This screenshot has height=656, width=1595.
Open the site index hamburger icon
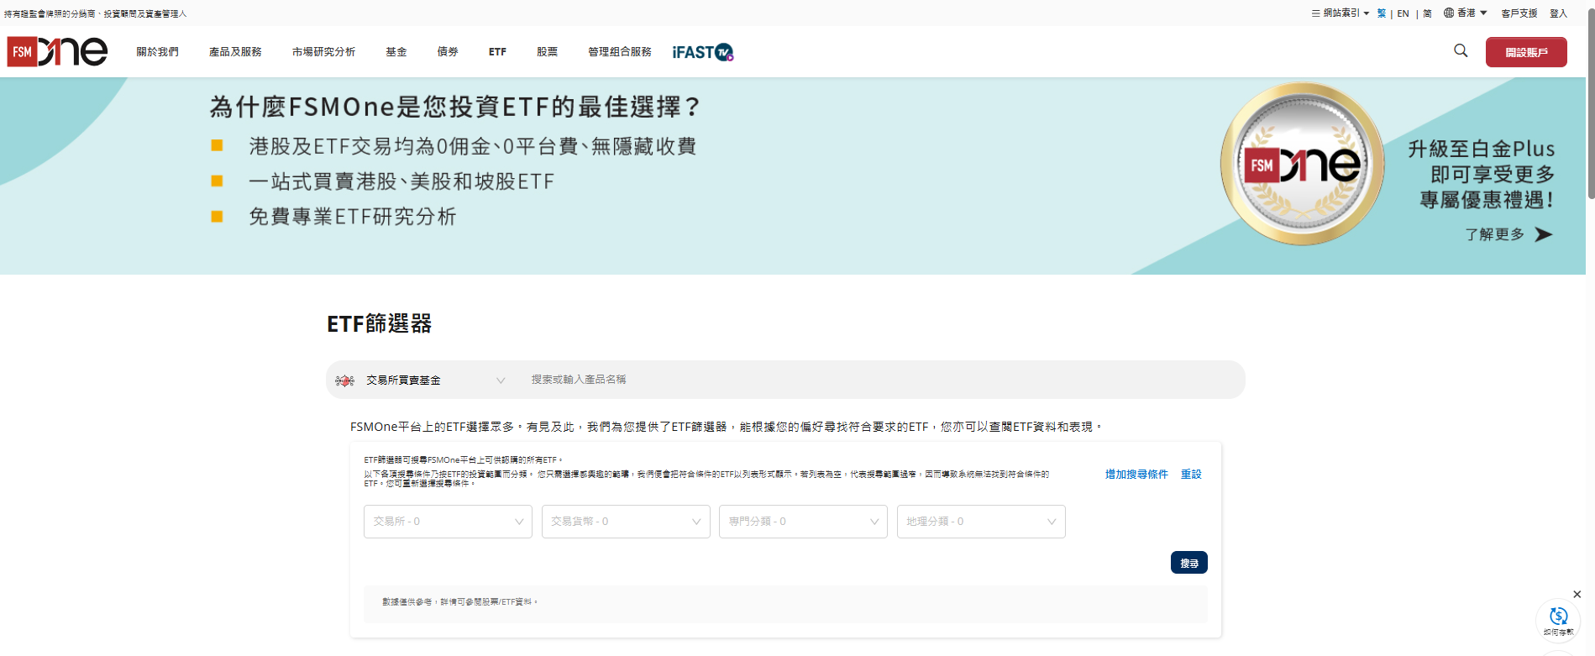pos(1315,13)
